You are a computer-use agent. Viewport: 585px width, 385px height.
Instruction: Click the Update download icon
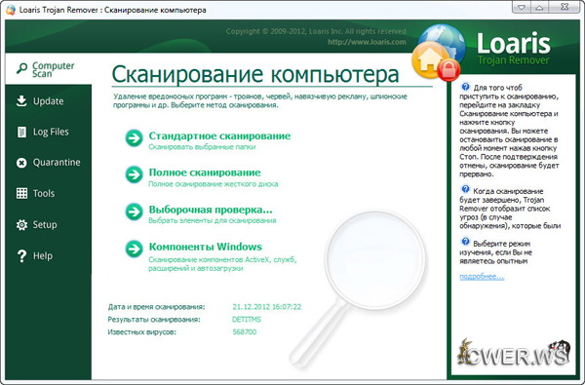pos(21,101)
